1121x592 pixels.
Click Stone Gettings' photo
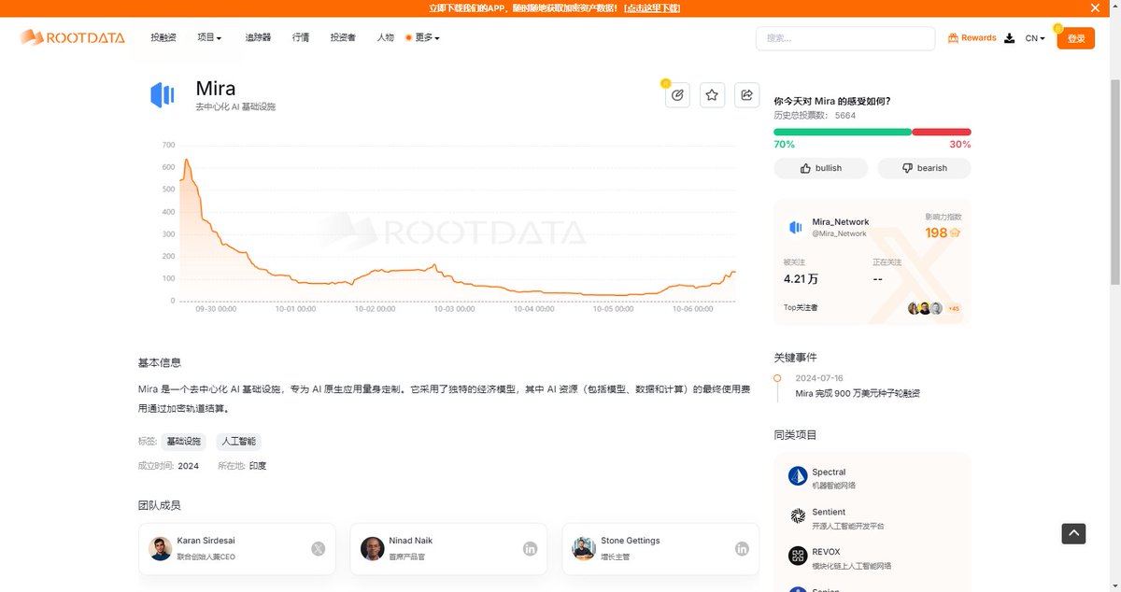coord(585,549)
